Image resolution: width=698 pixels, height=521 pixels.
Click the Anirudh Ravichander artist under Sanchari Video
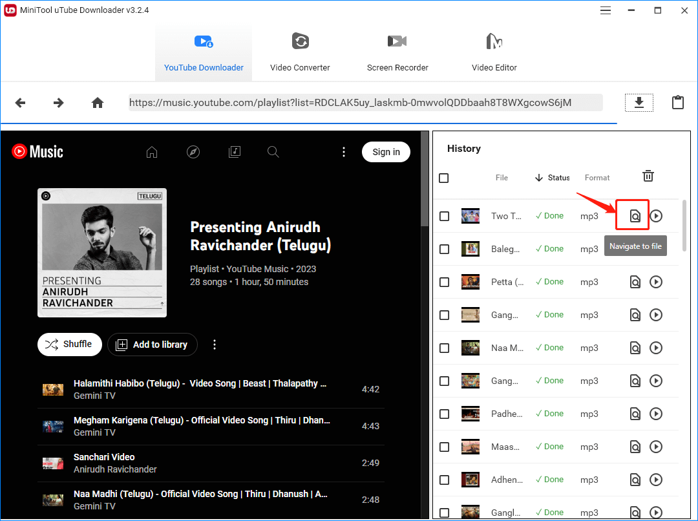(x=115, y=469)
